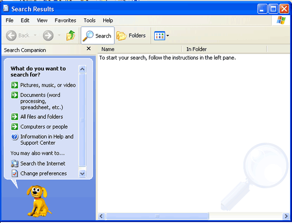The height and width of the screenshot is (223, 292).
Task: Close the Search Companion pane
Action: click(89, 49)
